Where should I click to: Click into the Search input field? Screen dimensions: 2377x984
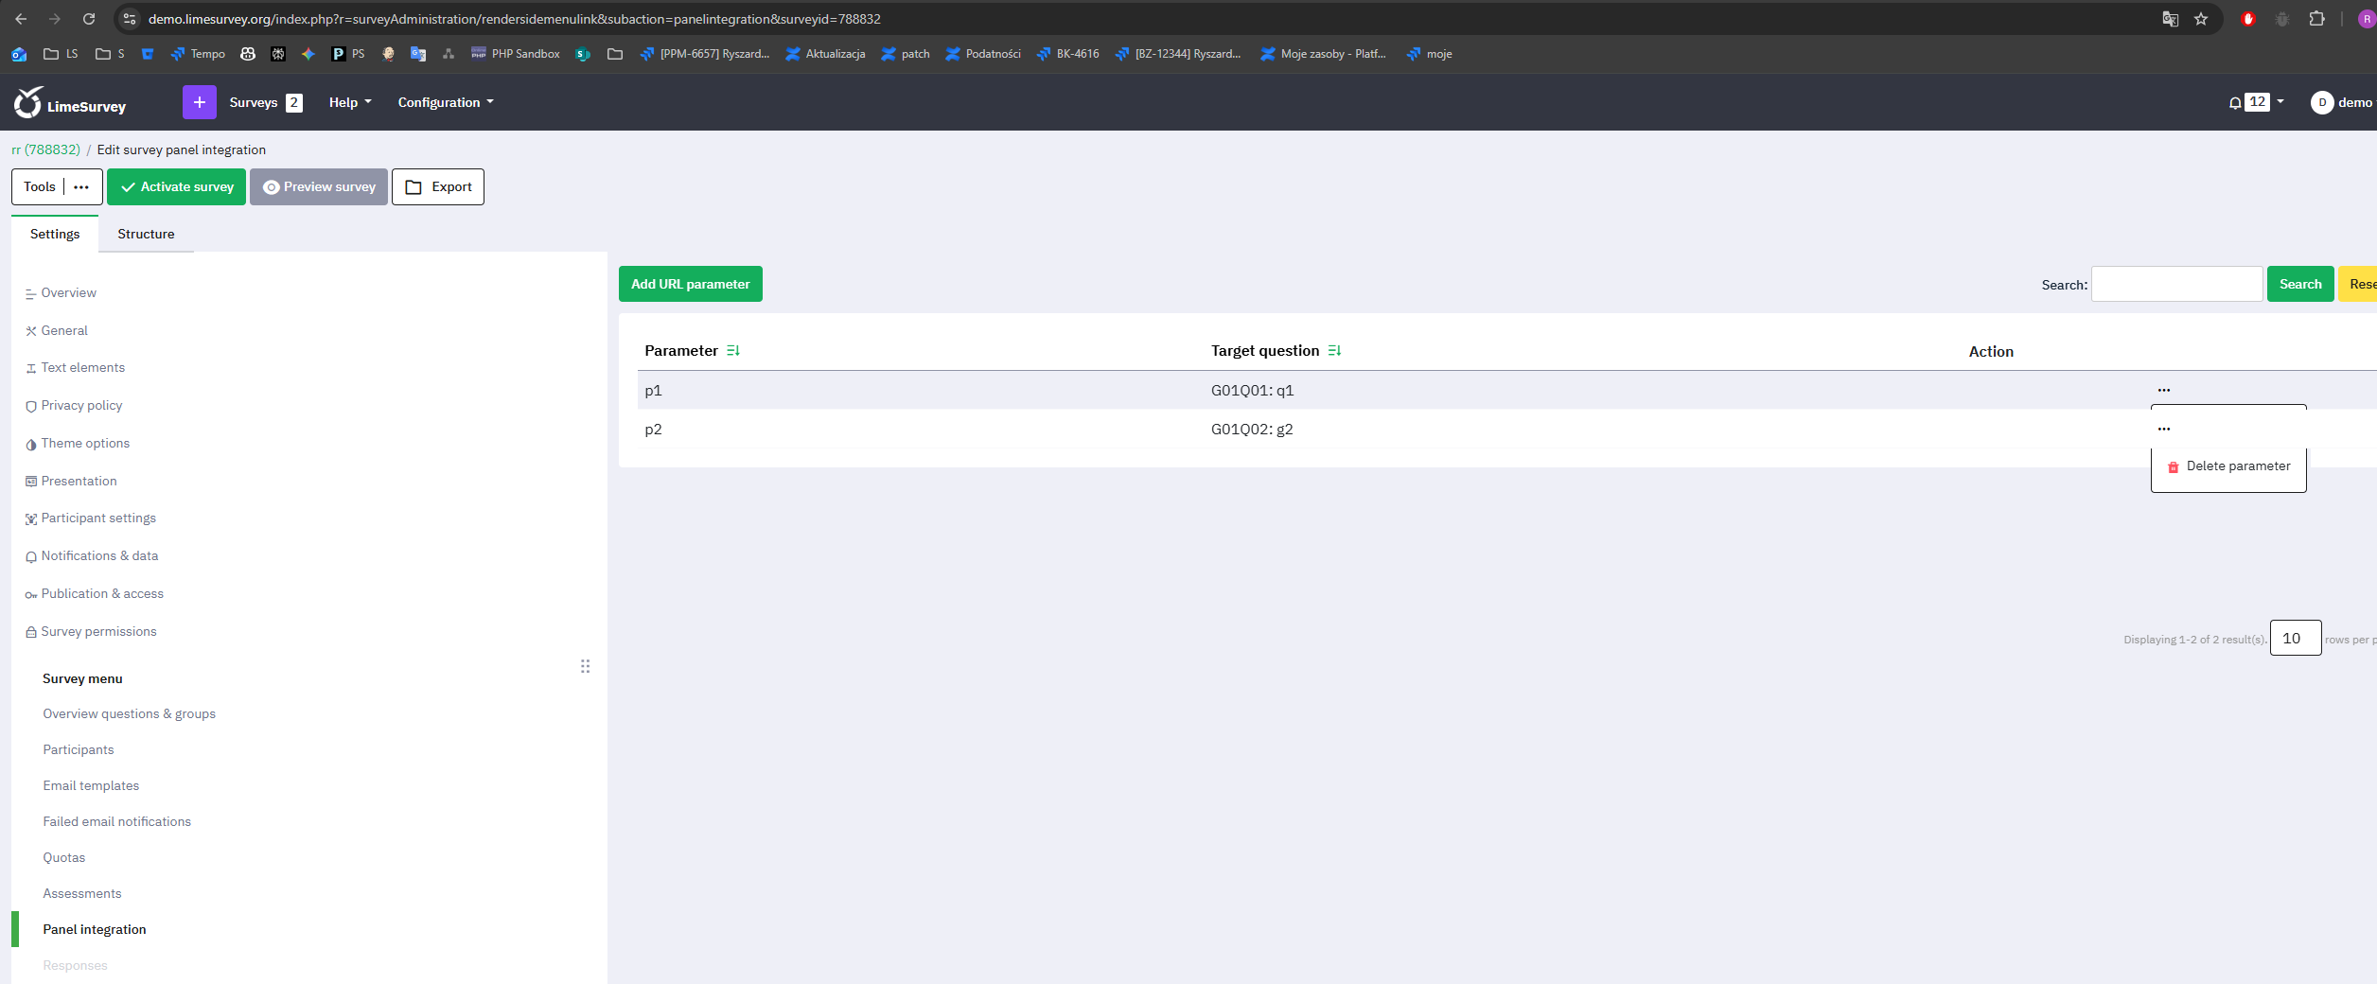click(x=2175, y=284)
